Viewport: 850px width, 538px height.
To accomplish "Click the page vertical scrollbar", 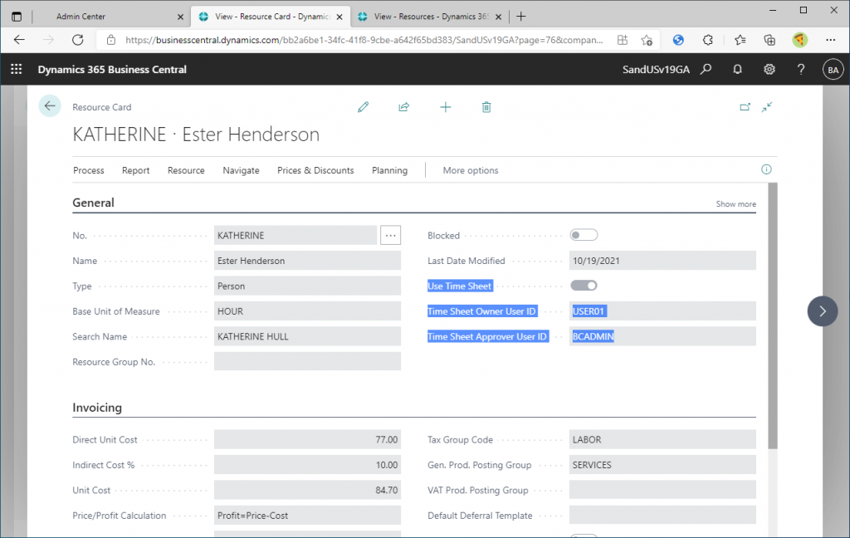I will [x=773, y=315].
